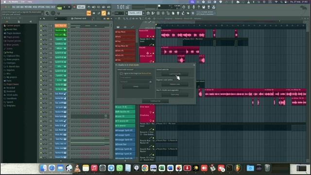Open the ADD menu in FL Studio
This screenshot has height=175, width=311.
coord(22,7)
